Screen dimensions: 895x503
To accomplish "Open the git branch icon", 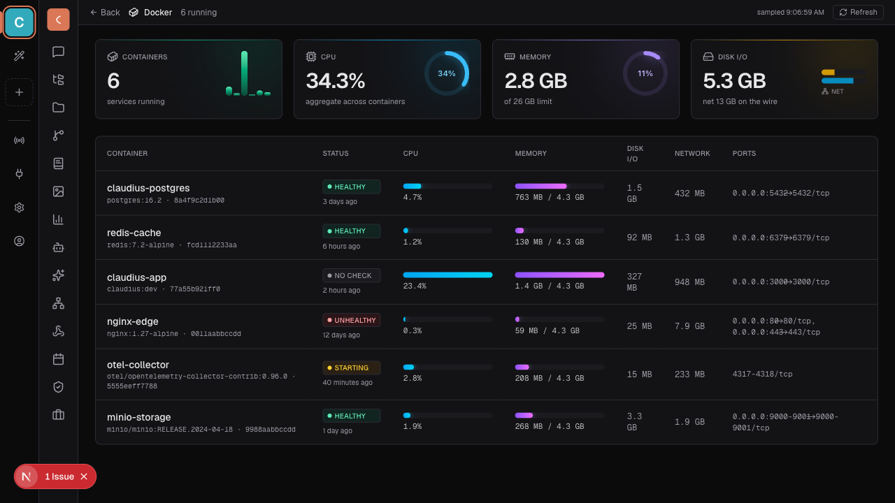I will point(58,136).
